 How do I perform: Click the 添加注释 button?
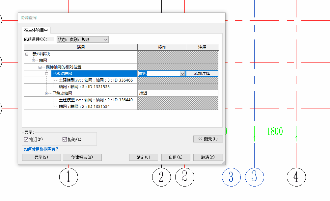click(x=202, y=73)
